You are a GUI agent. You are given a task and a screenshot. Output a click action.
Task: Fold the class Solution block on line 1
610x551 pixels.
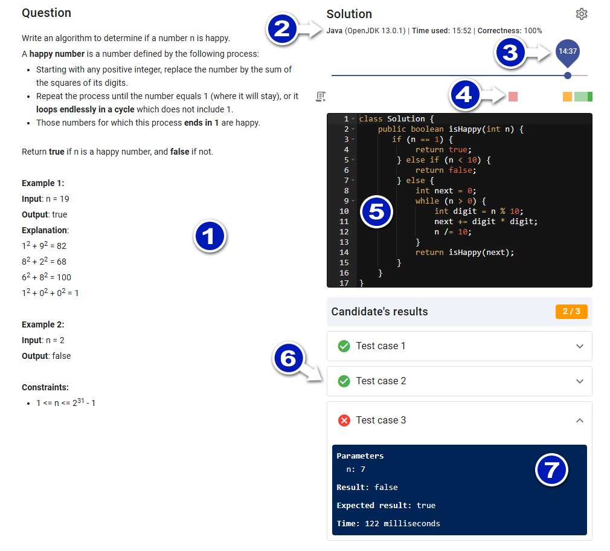pos(353,118)
